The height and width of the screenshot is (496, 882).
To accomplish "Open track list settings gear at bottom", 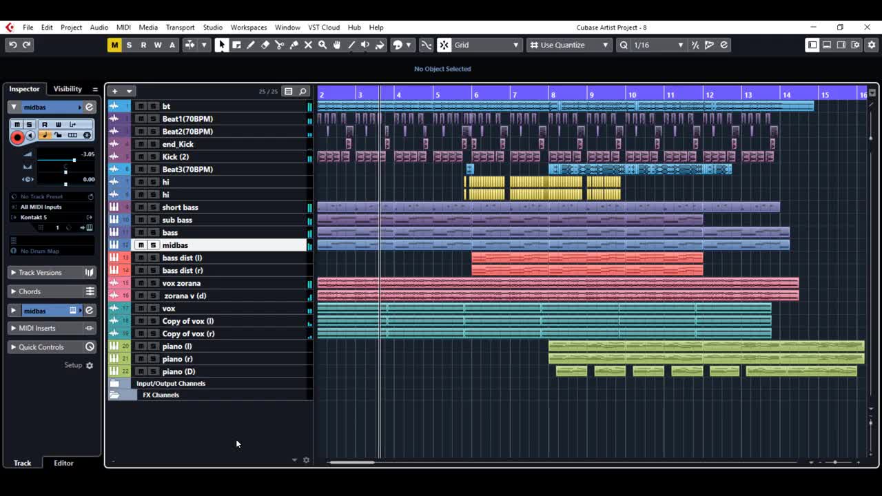I will click(307, 460).
